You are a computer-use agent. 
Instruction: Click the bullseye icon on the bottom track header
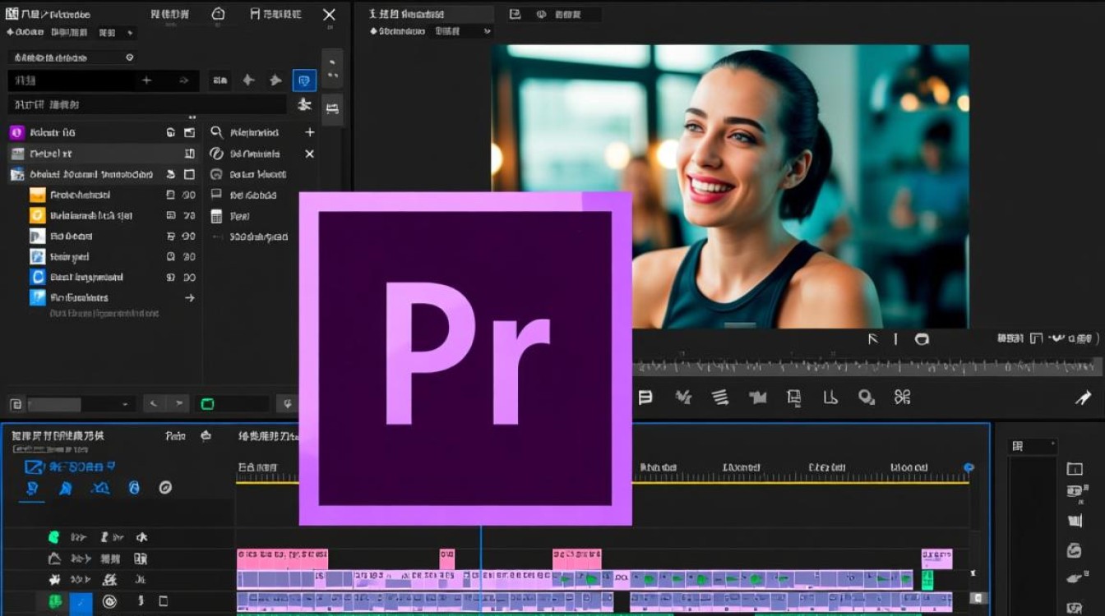[109, 601]
